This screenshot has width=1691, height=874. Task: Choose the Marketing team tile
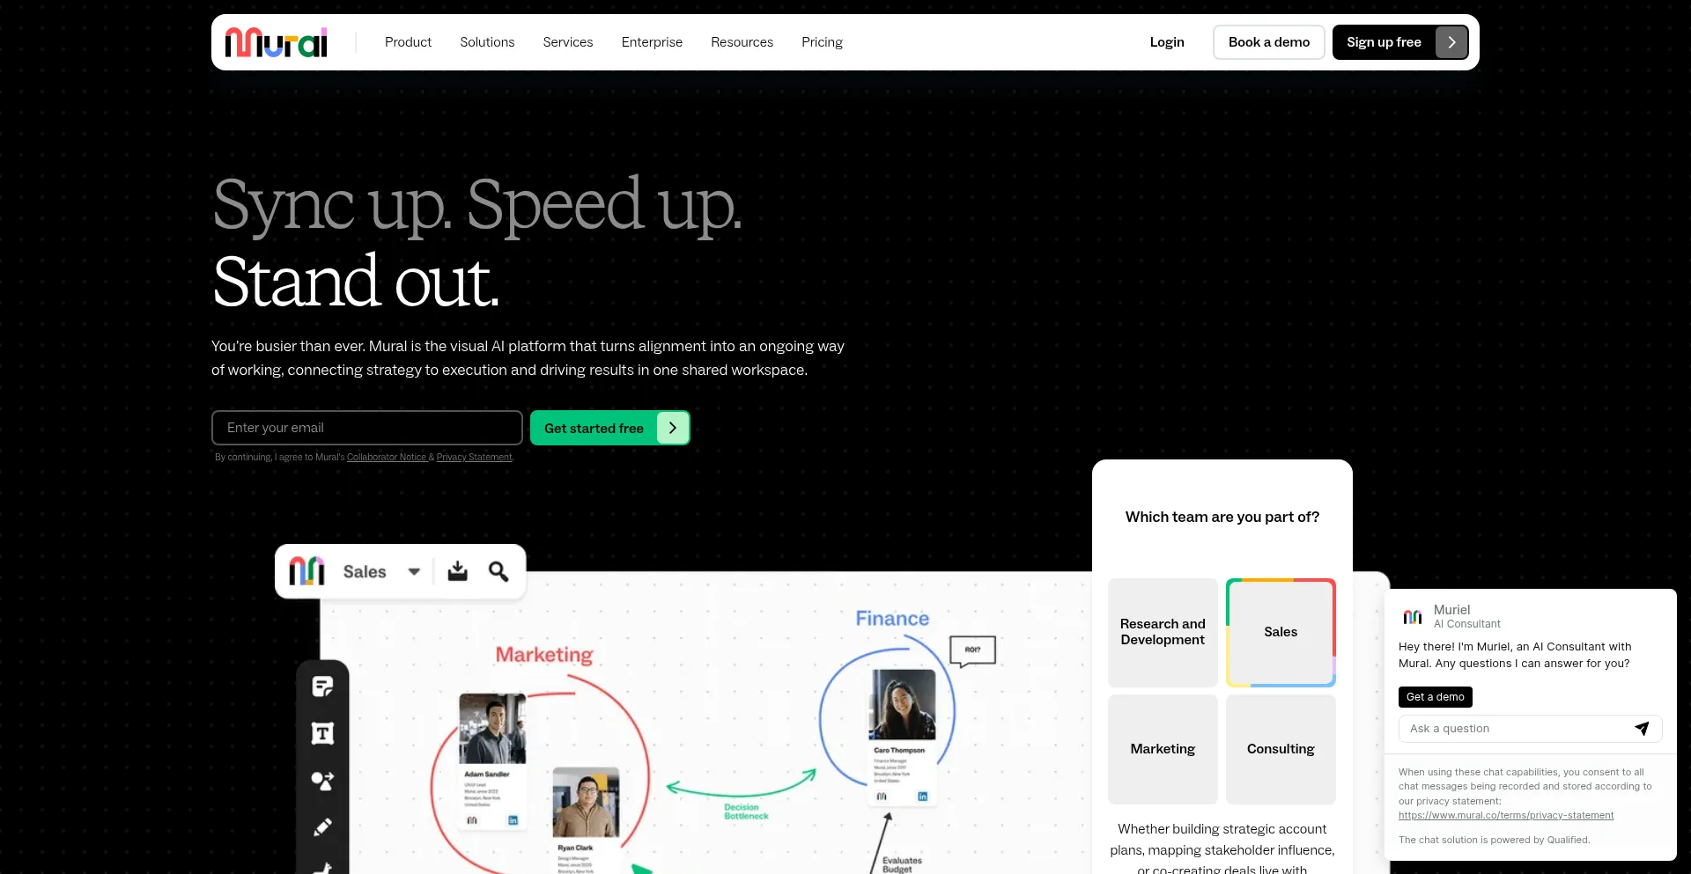[x=1163, y=749]
